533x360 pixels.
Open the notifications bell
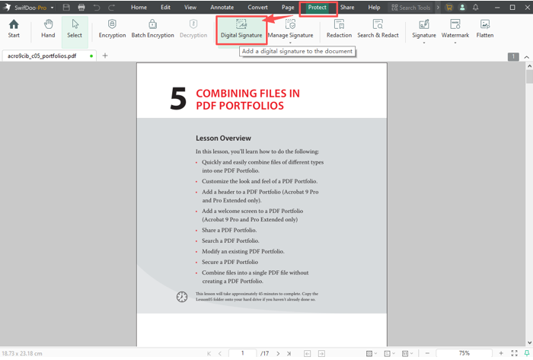476,7
